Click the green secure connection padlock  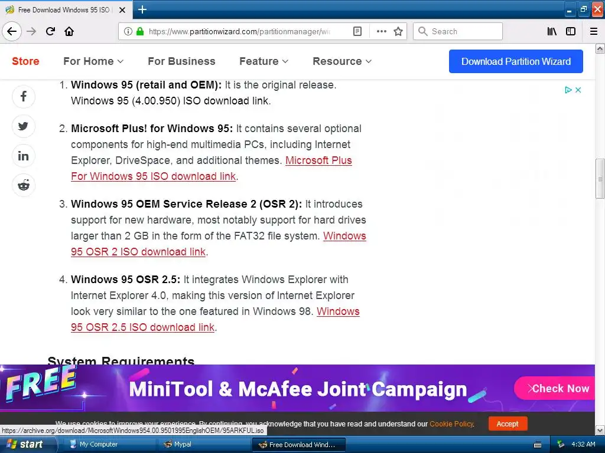pyautogui.click(x=140, y=31)
